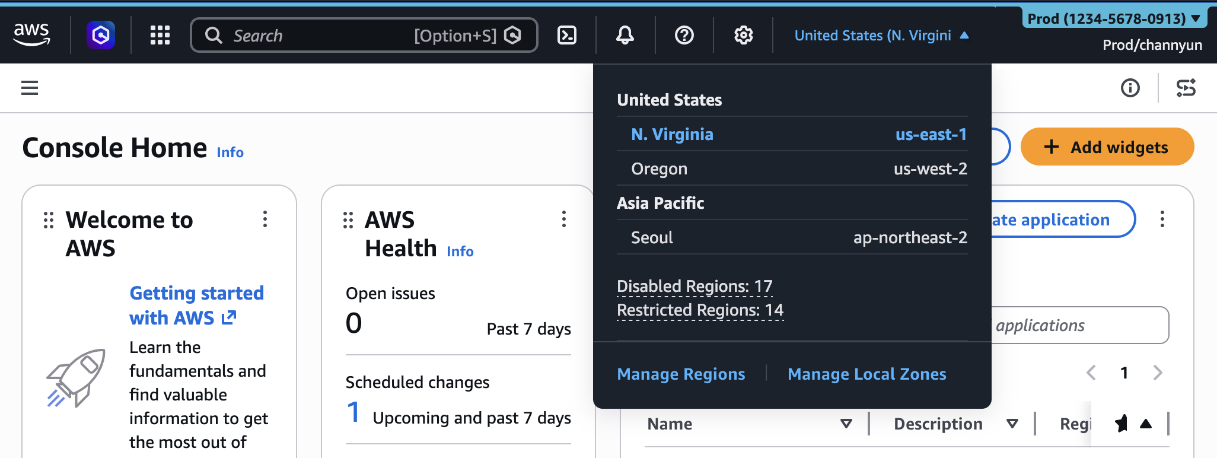Open the Name column sort dropdown
The image size is (1217, 458).
[846, 424]
